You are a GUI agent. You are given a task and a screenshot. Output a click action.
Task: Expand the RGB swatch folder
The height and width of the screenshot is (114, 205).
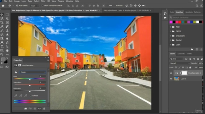[171, 27]
